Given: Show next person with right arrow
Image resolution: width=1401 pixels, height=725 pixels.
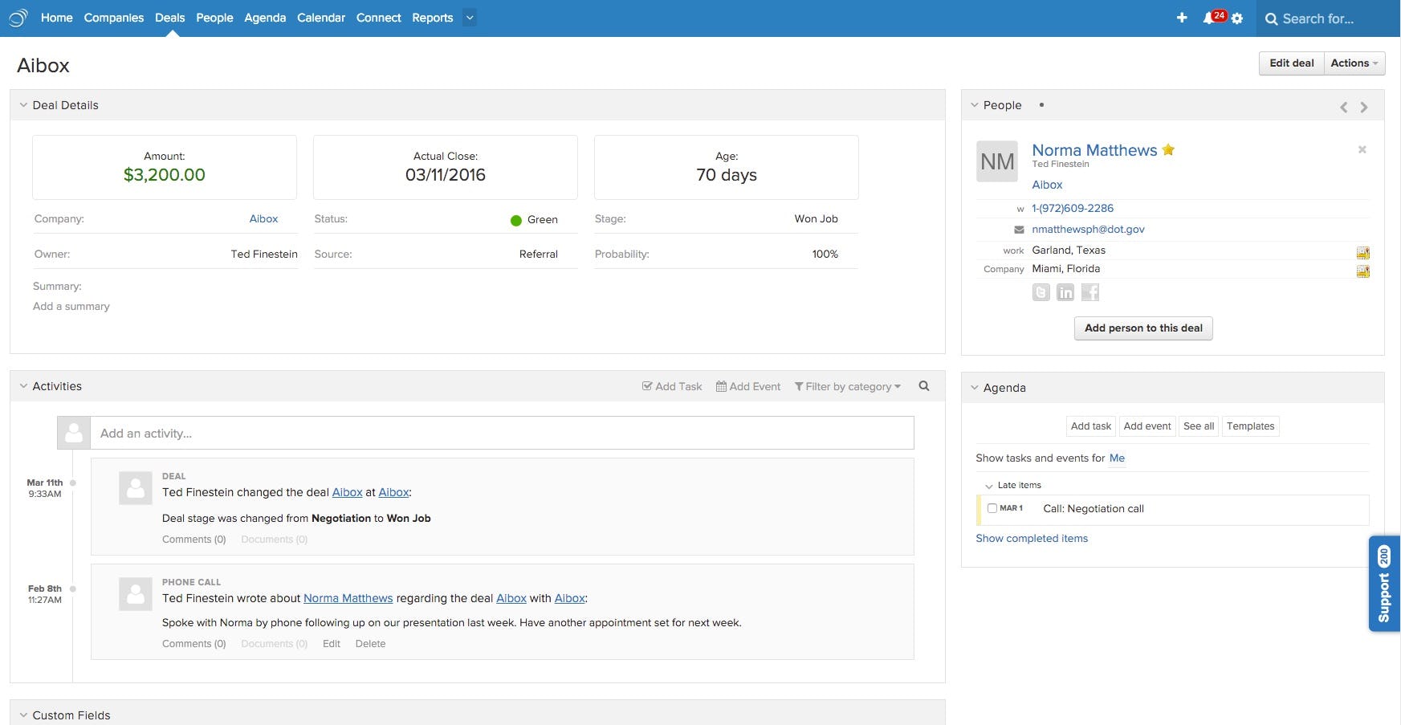Looking at the screenshot, I should [1364, 107].
